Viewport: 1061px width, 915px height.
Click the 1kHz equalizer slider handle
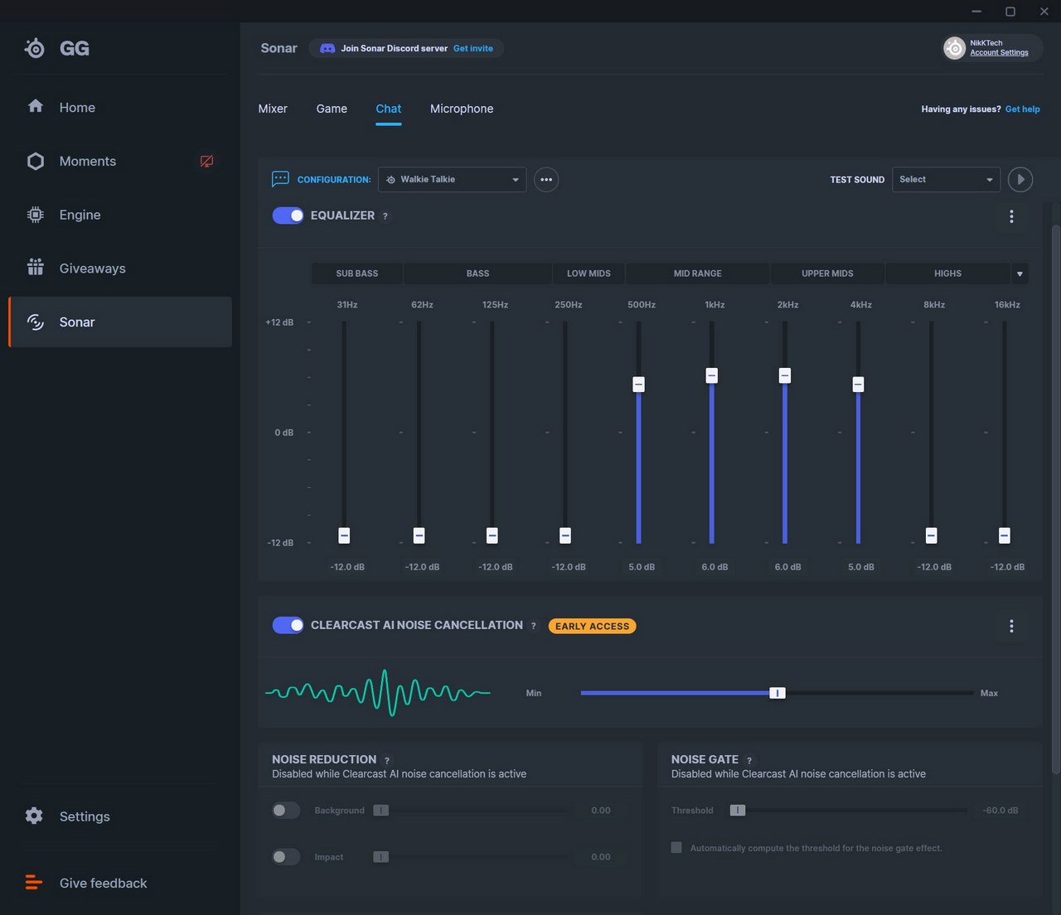click(711, 375)
